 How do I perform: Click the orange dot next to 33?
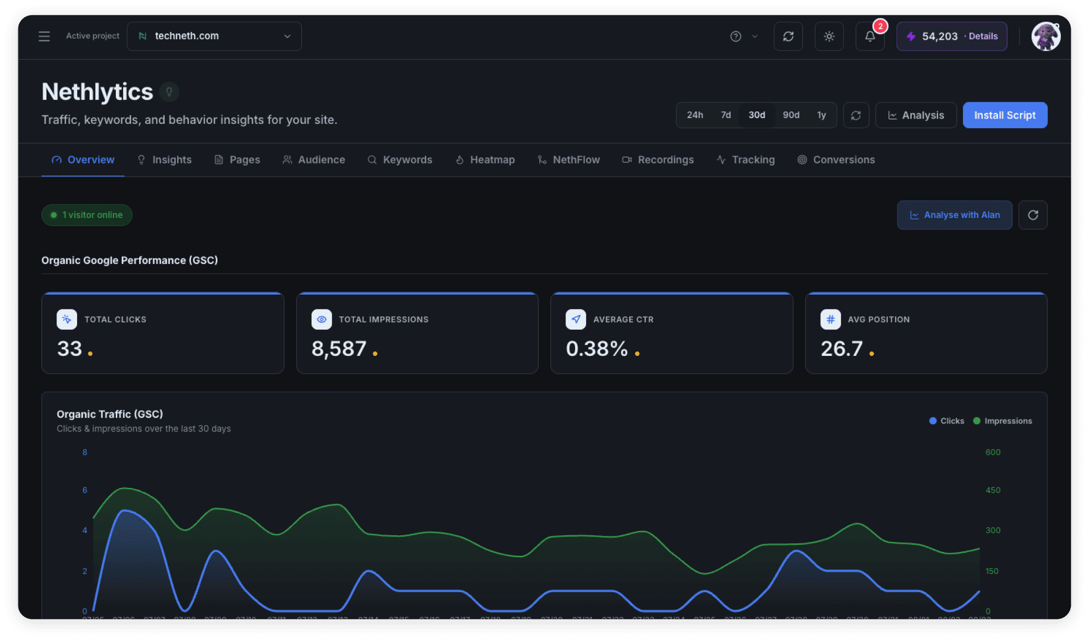click(90, 354)
